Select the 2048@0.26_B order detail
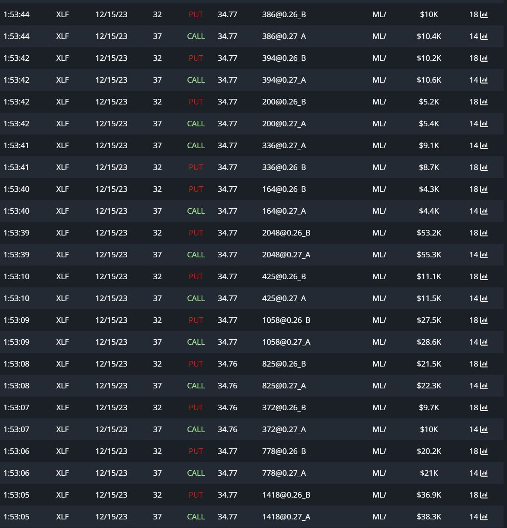 point(286,233)
